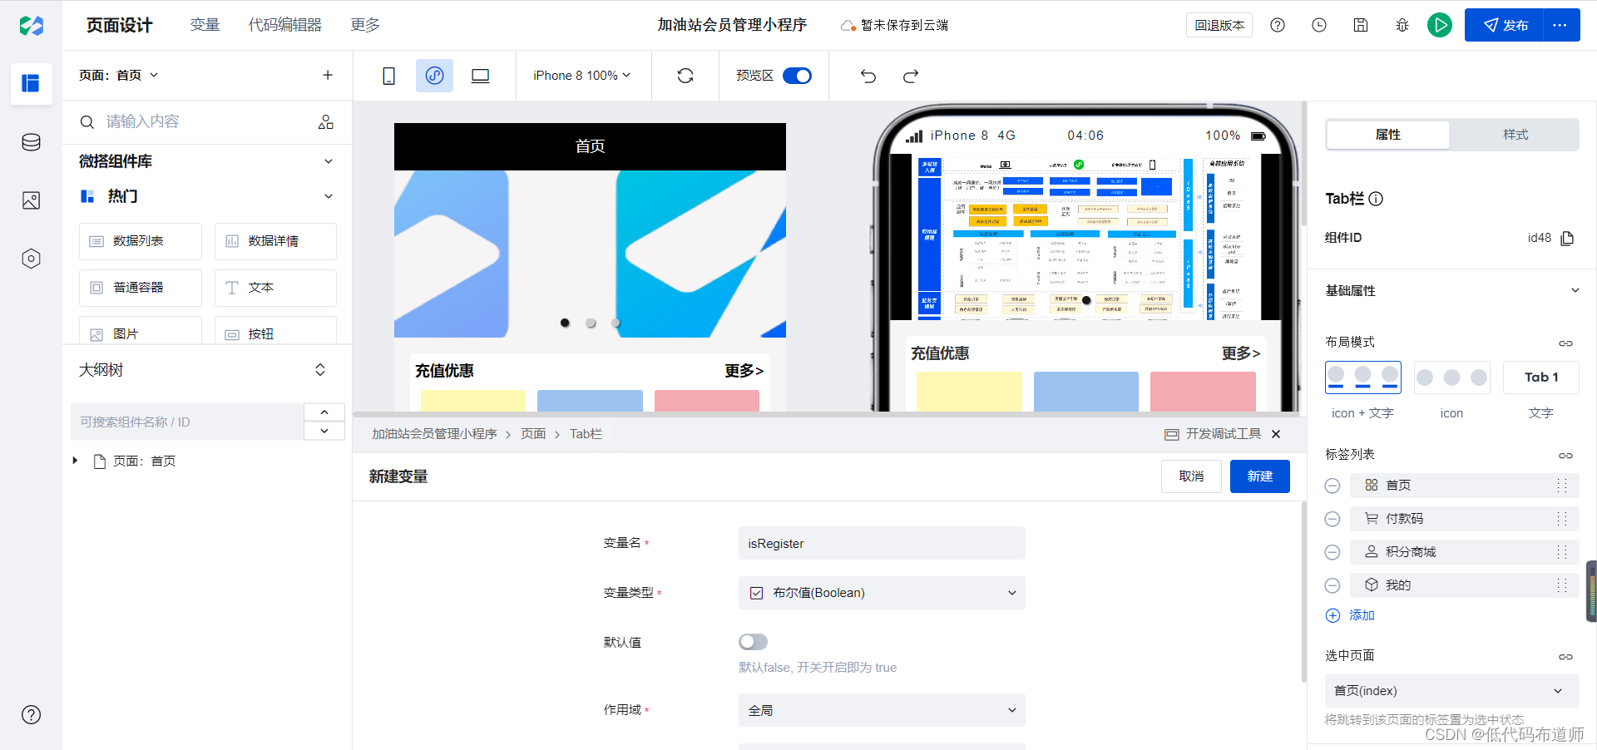Open the more options next to Publish
This screenshot has width=1597, height=750.
point(1561,25)
